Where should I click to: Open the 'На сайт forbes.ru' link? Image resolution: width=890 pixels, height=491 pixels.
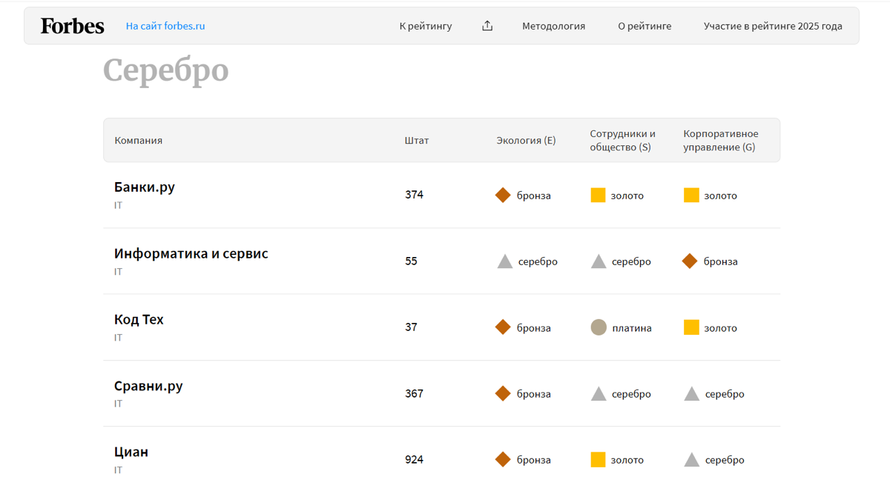[x=165, y=26]
